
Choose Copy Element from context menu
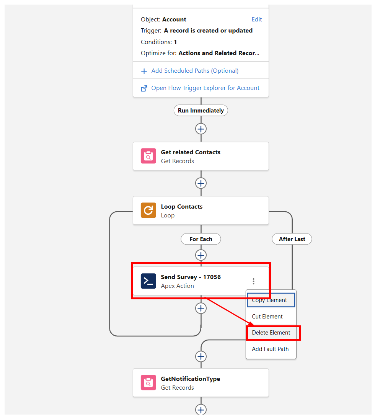point(271,300)
